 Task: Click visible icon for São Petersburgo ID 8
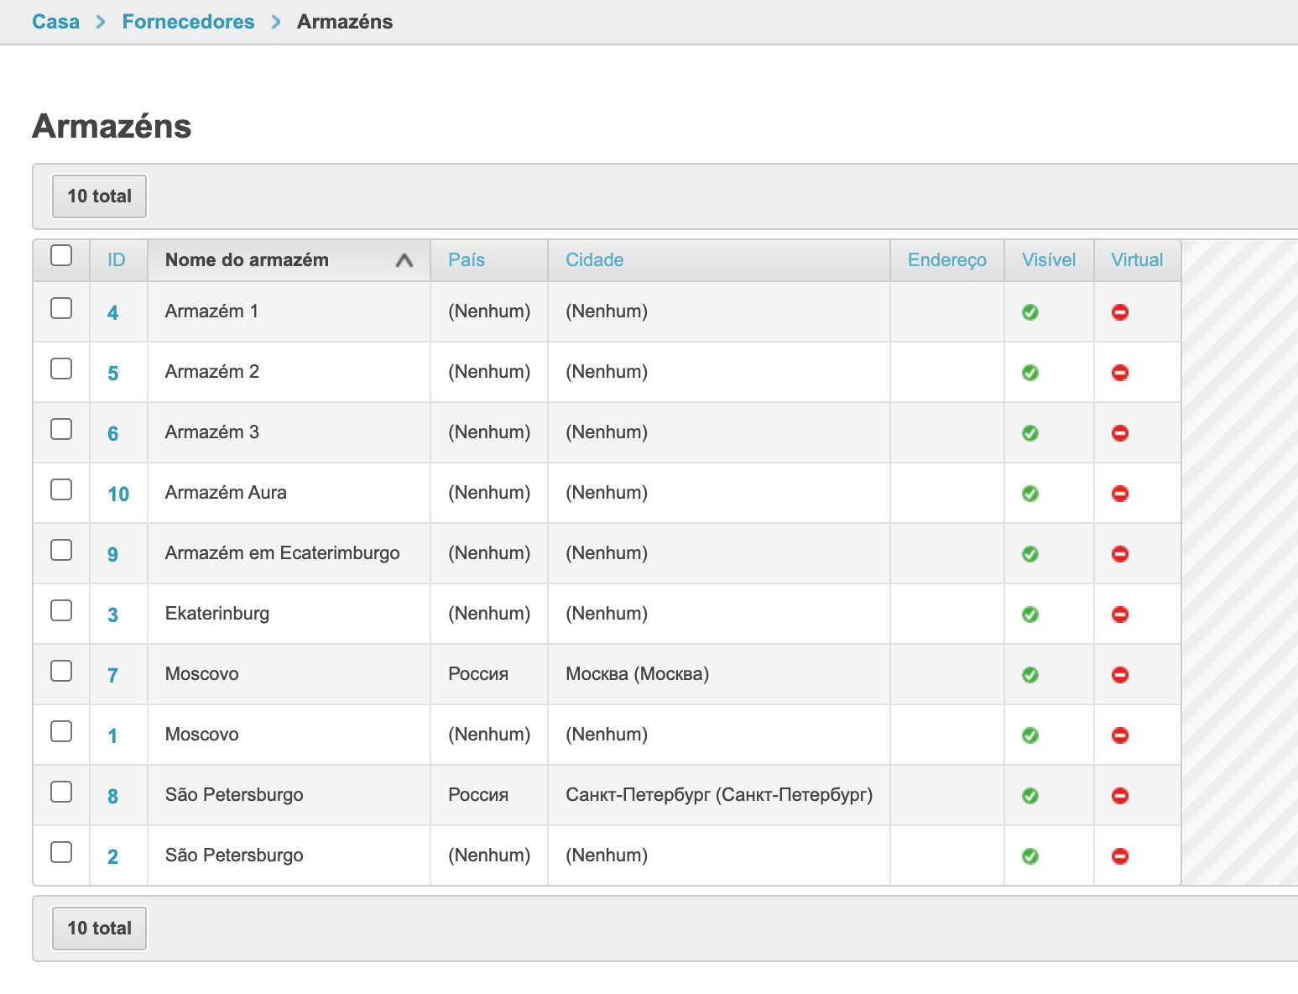[1030, 796]
